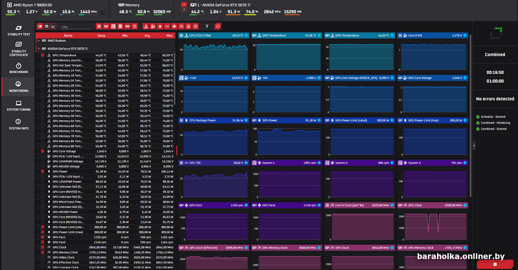The height and width of the screenshot is (270, 518).
Task: Toggle the temperature sensor type filter
Action: (146, 26)
